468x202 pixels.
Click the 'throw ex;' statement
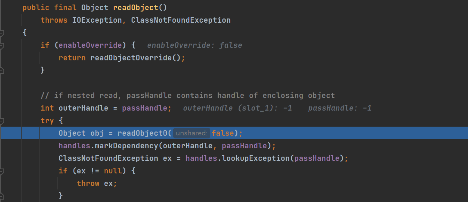click(97, 184)
